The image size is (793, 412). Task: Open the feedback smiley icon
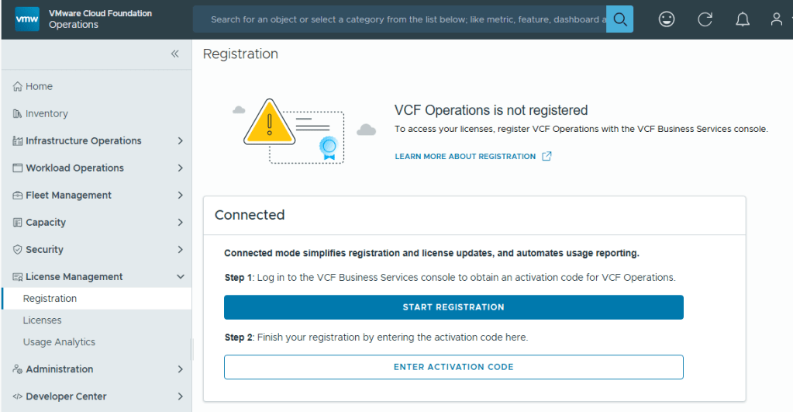[667, 19]
